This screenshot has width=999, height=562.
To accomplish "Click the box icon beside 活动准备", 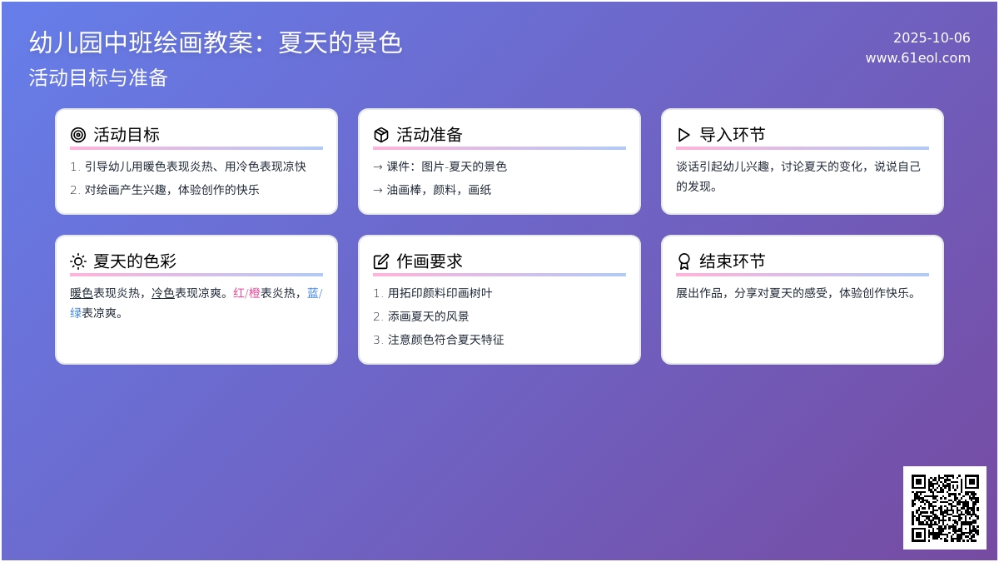I will pos(381,135).
